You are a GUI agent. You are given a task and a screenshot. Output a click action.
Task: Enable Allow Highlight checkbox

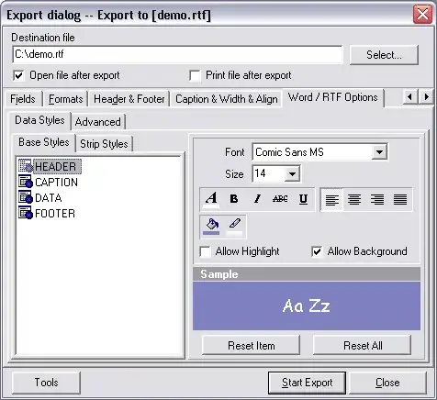click(x=205, y=252)
